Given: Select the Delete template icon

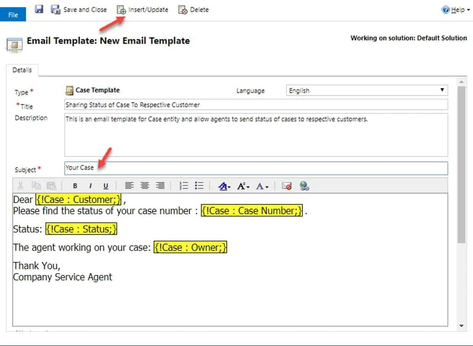Looking at the screenshot, I should [x=182, y=9].
